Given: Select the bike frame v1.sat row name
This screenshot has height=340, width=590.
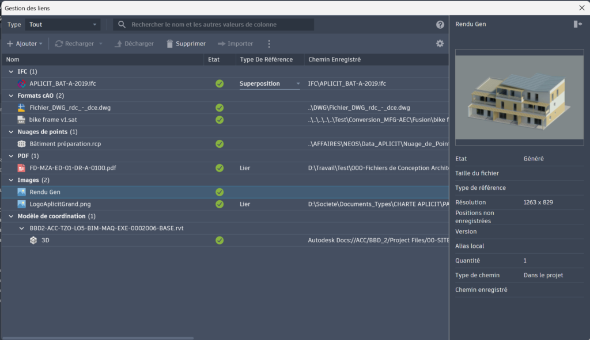Looking at the screenshot, I should click(53, 120).
